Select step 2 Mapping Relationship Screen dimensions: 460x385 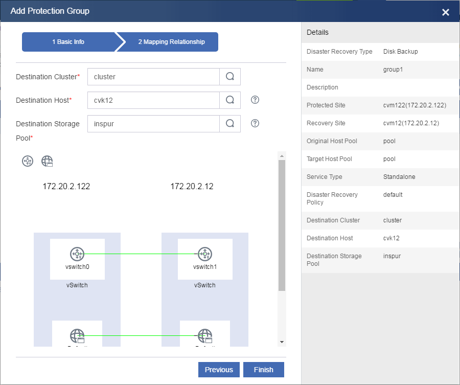171,42
